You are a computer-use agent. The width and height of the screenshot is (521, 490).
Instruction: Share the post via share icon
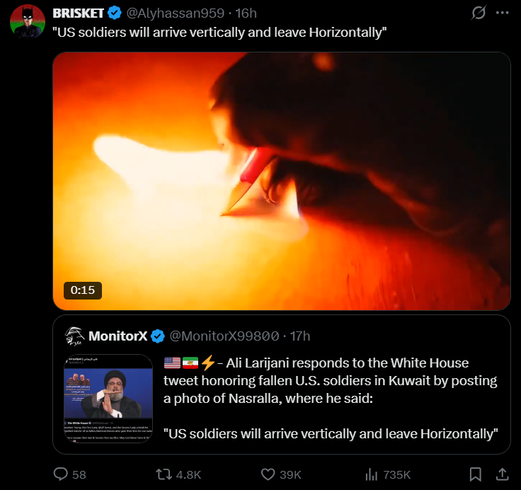point(503,474)
